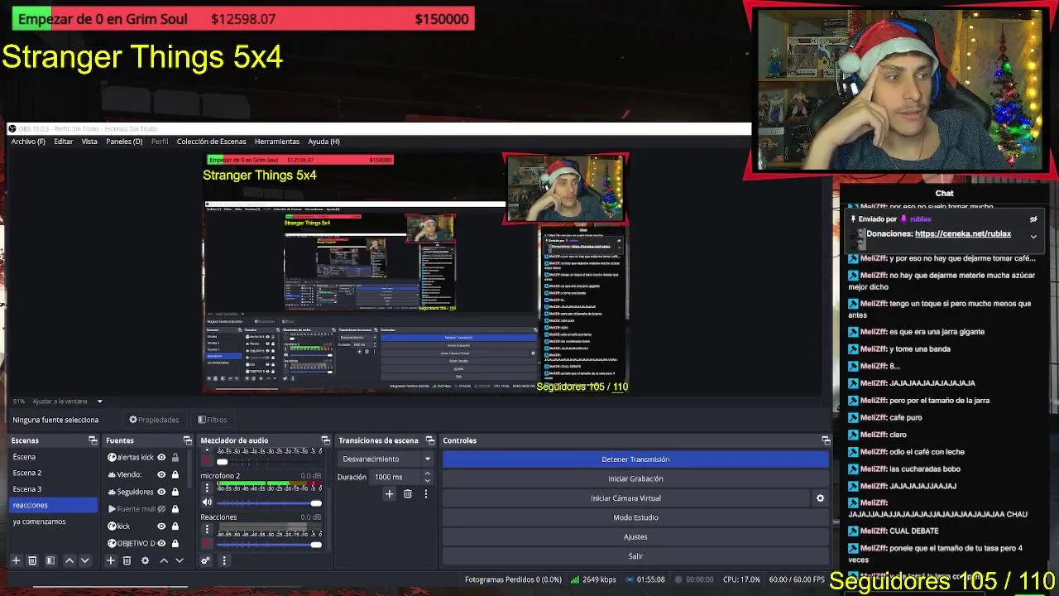1059x596 pixels.
Task: Open the Desvanecimiento transition dropdown
Action: [x=386, y=459]
